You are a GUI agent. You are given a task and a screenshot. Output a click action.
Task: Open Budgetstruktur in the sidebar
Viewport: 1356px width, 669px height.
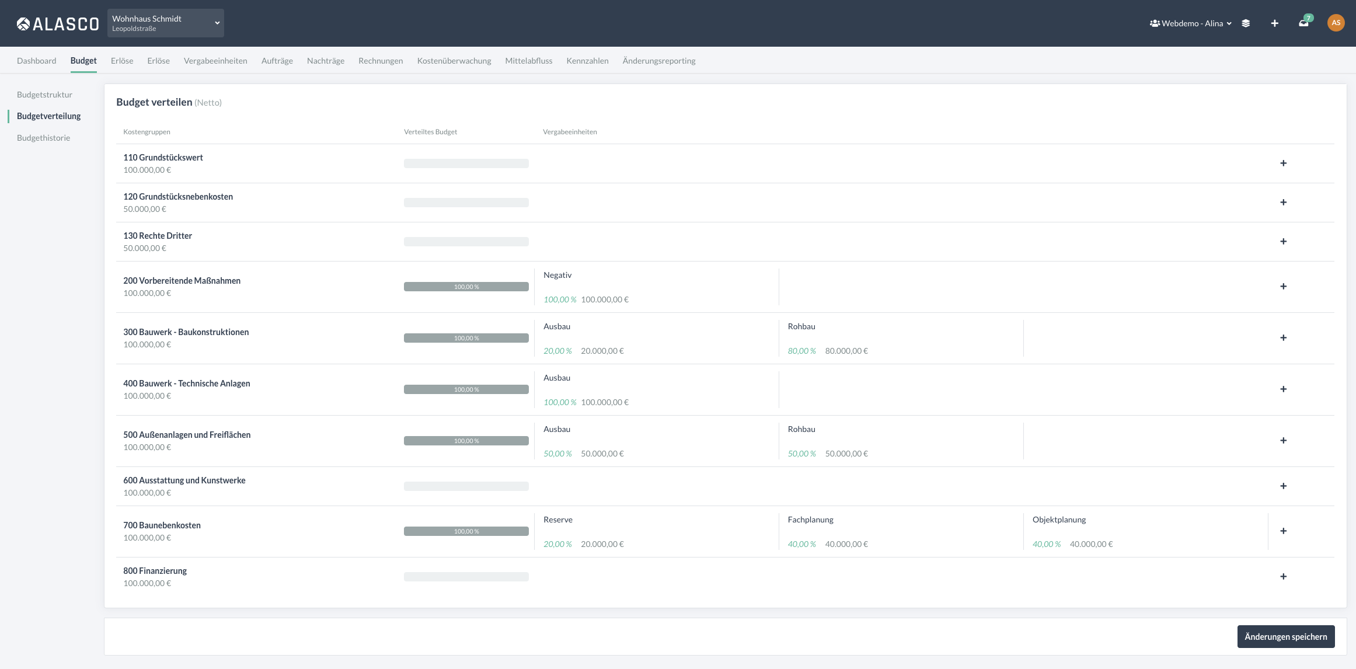44,95
